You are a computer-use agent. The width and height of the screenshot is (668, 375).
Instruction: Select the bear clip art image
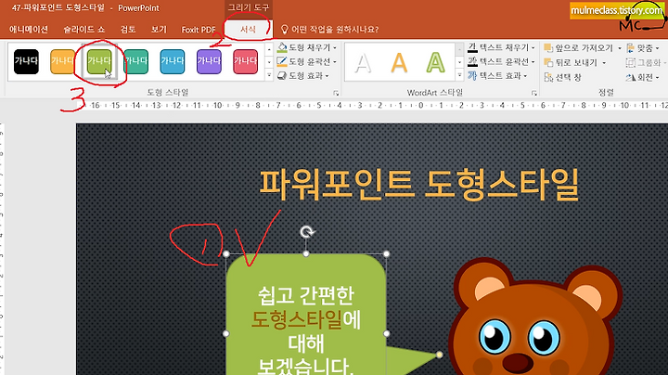pyautogui.click(x=535, y=316)
